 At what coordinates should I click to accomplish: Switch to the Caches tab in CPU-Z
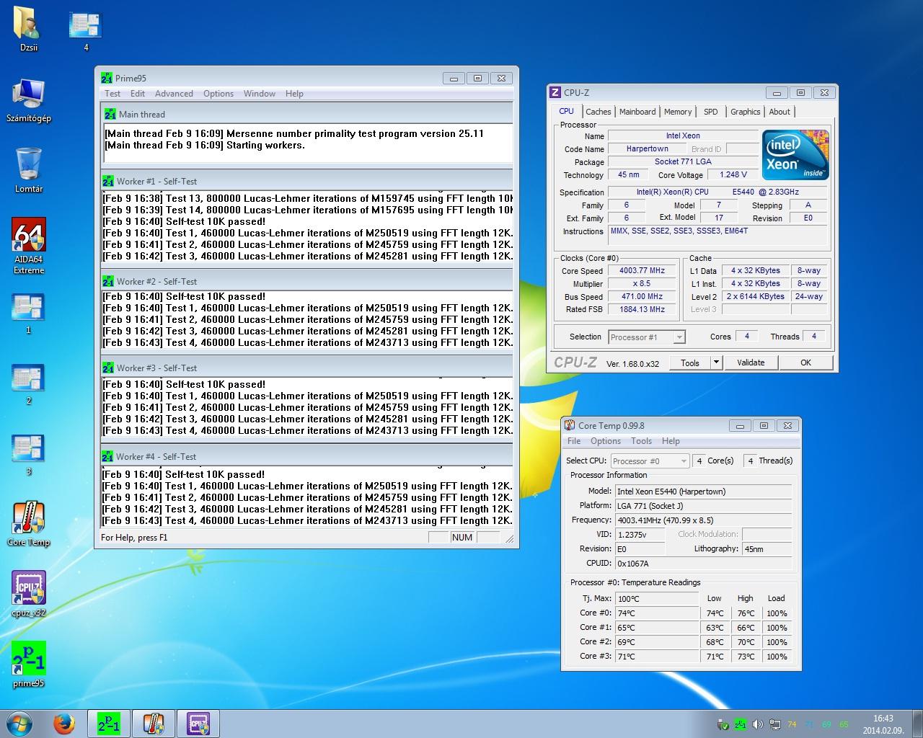click(598, 112)
